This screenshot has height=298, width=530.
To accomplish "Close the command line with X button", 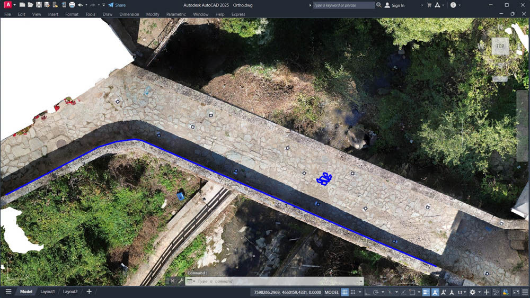I will click(172, 281).
